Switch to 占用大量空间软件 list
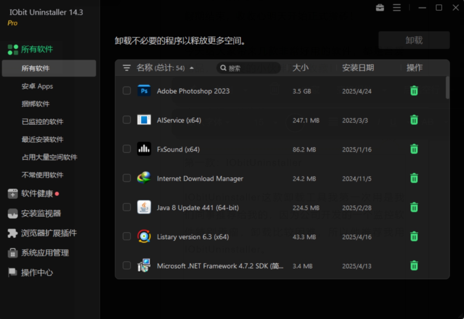The height and width of the screenshot is (319, 464). click(49, 157)
